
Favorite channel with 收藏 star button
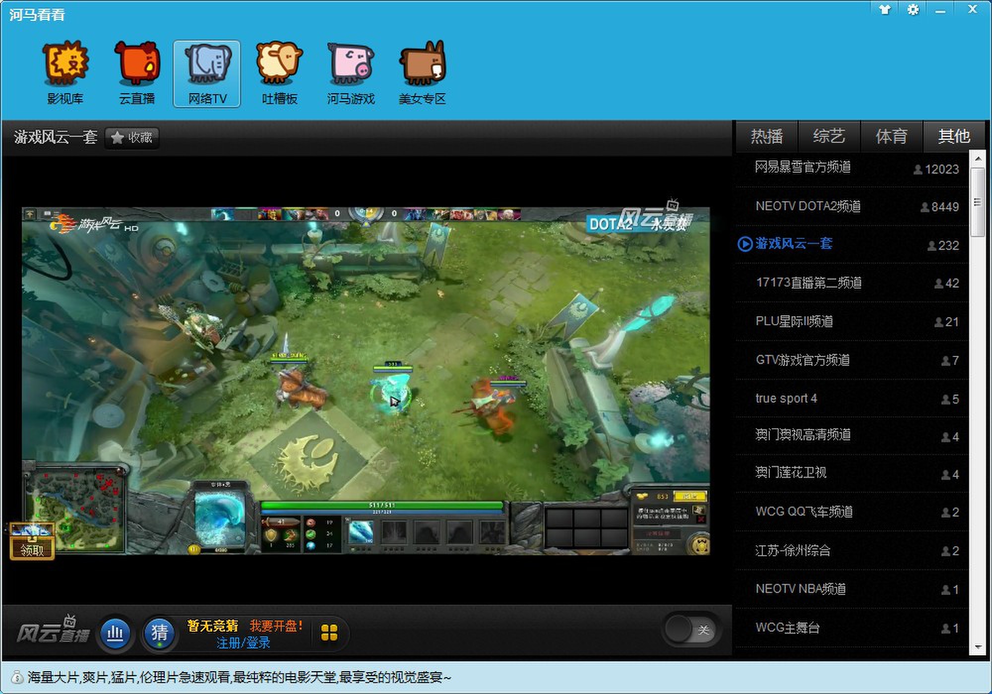(x=132, y=137)
